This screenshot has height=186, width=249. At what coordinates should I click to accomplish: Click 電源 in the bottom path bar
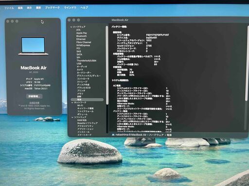(169, 135)
